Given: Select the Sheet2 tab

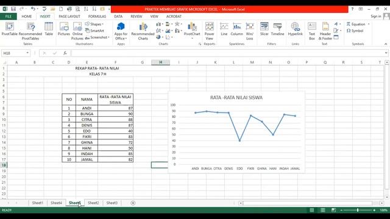Looking at the screenshot, I should pos(93,203).
